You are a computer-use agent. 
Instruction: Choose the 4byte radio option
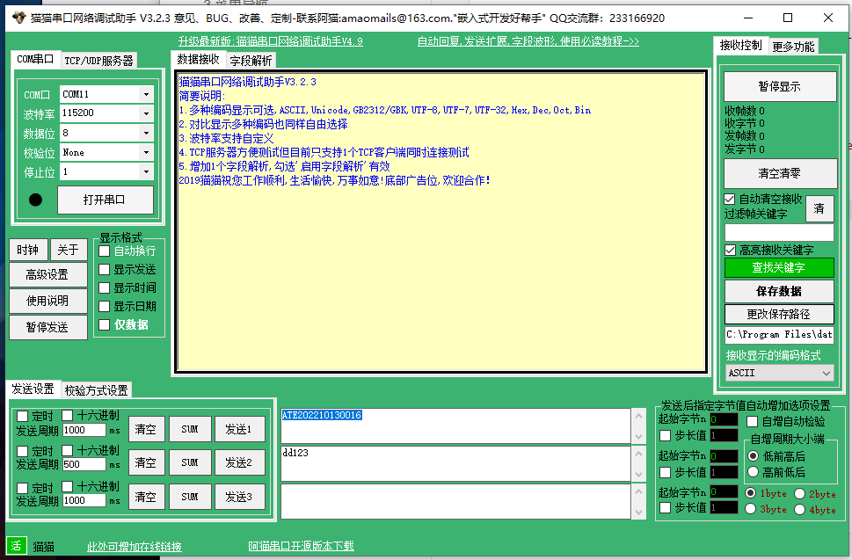[799, 509]
